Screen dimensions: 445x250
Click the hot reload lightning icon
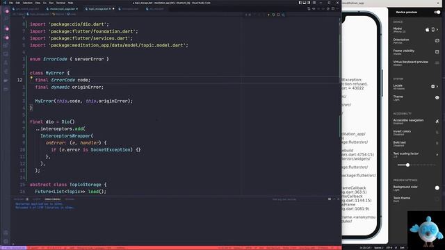point(268,15)
